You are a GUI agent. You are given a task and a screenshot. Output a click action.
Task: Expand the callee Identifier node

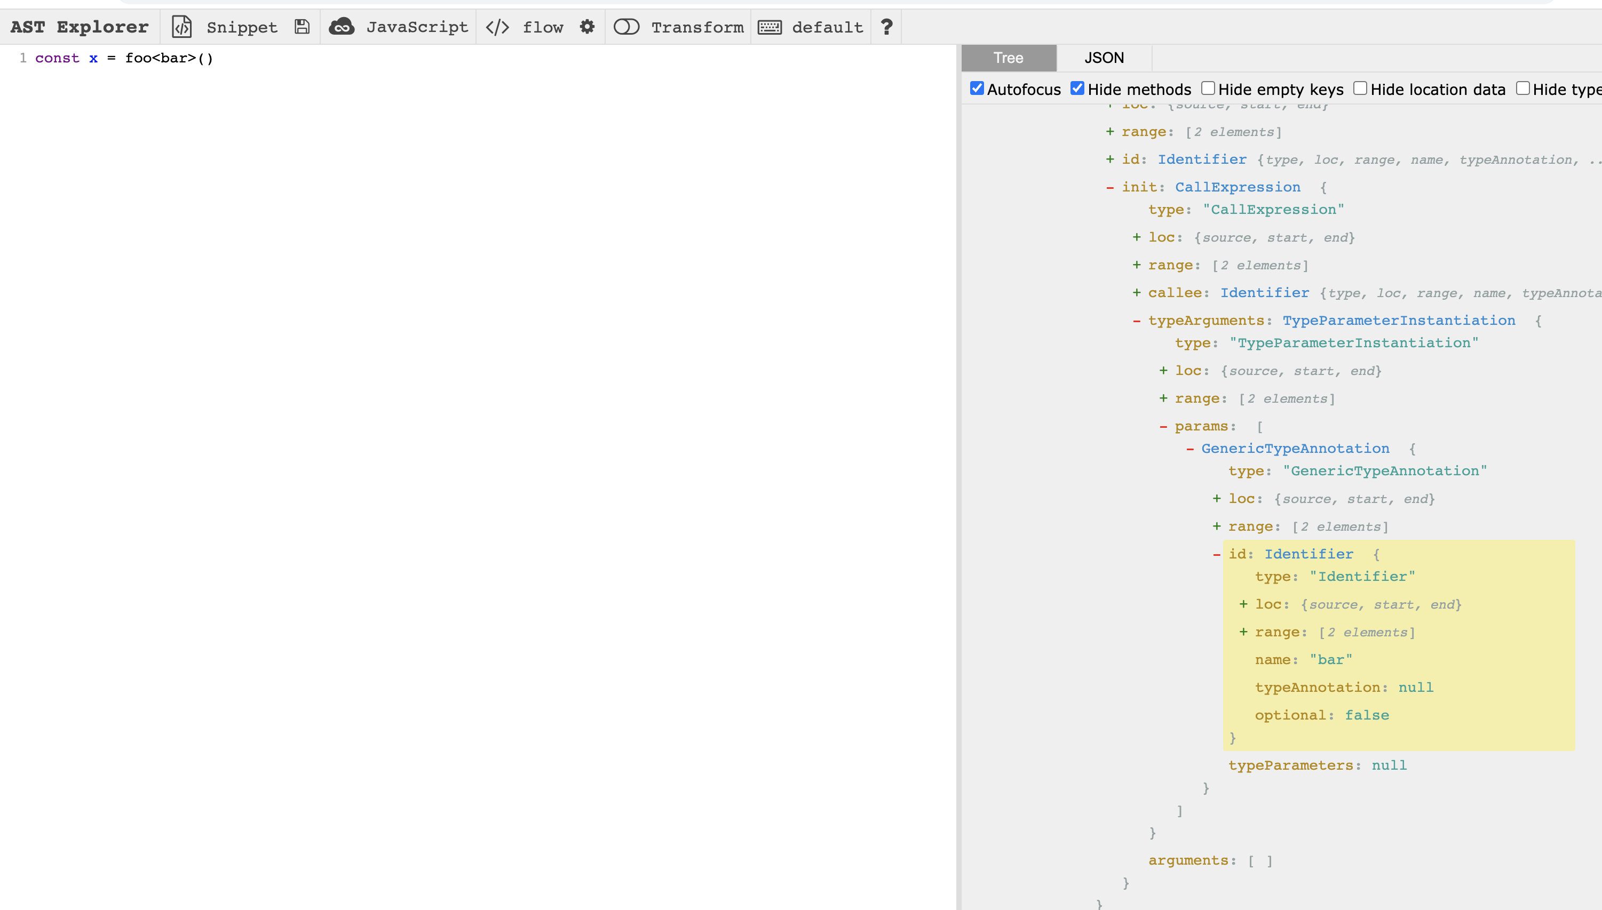pos(1136,292)
